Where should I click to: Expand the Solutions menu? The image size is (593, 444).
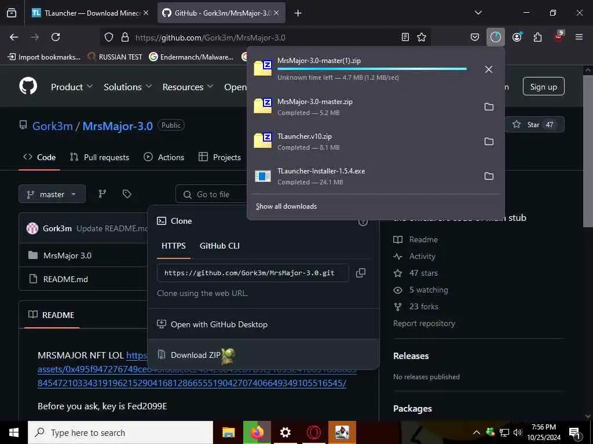[128, 87]
